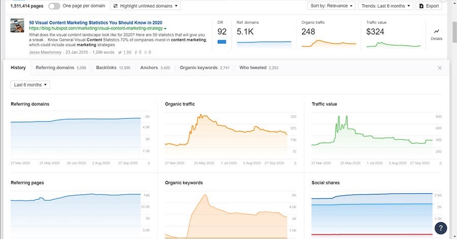The image size is (457, 239).
Task: Open the Last 6 months period dropdown
Action: pos(30,84)
